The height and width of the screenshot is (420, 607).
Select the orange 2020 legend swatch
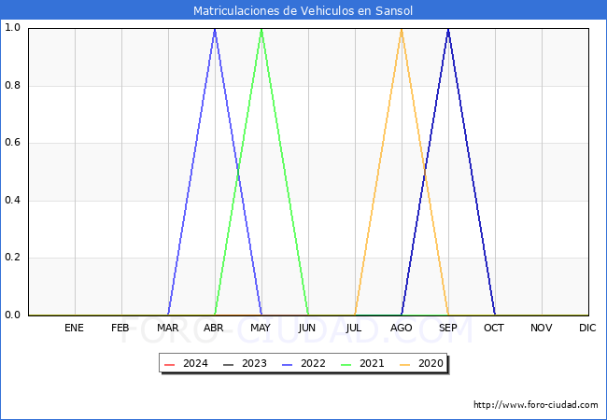point(405,364)
